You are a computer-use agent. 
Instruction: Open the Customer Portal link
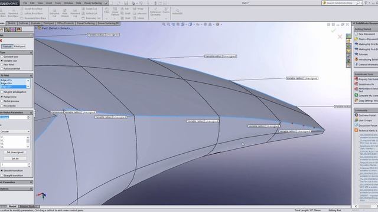(367, 115)
